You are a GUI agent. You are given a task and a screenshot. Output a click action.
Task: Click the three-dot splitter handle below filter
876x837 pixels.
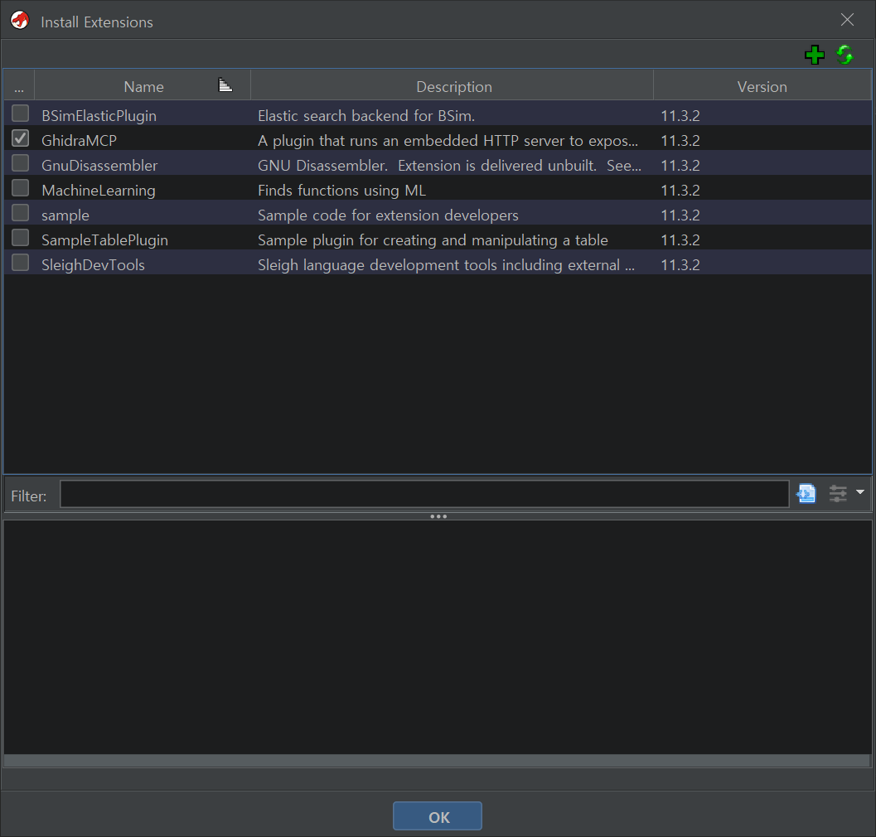click(x=438, y=516)
